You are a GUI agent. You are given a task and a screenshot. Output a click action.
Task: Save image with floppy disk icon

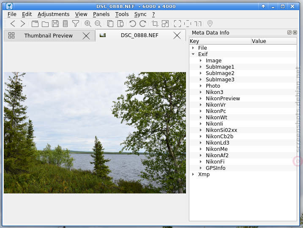click(55, 24)
